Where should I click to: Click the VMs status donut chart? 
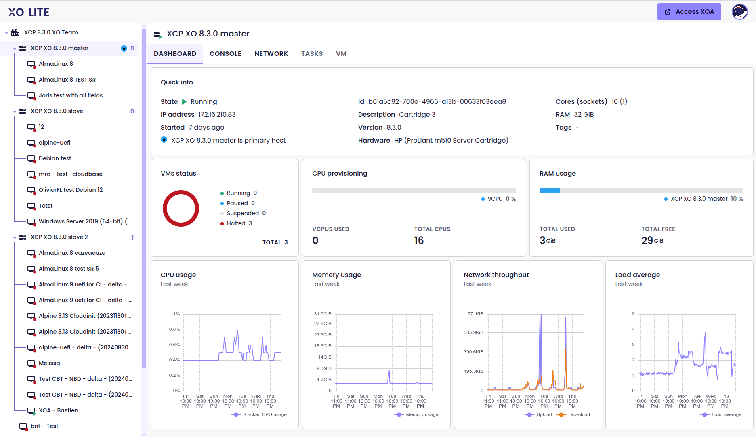pos(181,208)
